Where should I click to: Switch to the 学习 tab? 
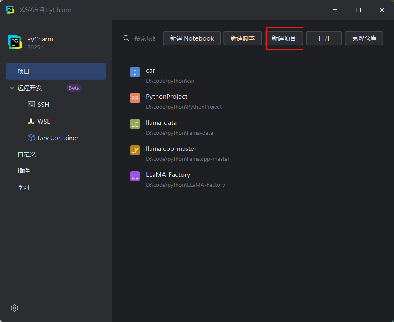pos(24,187)
